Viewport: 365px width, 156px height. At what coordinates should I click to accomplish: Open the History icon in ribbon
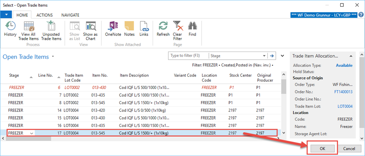pyautogui.click(x=10, y=29)
